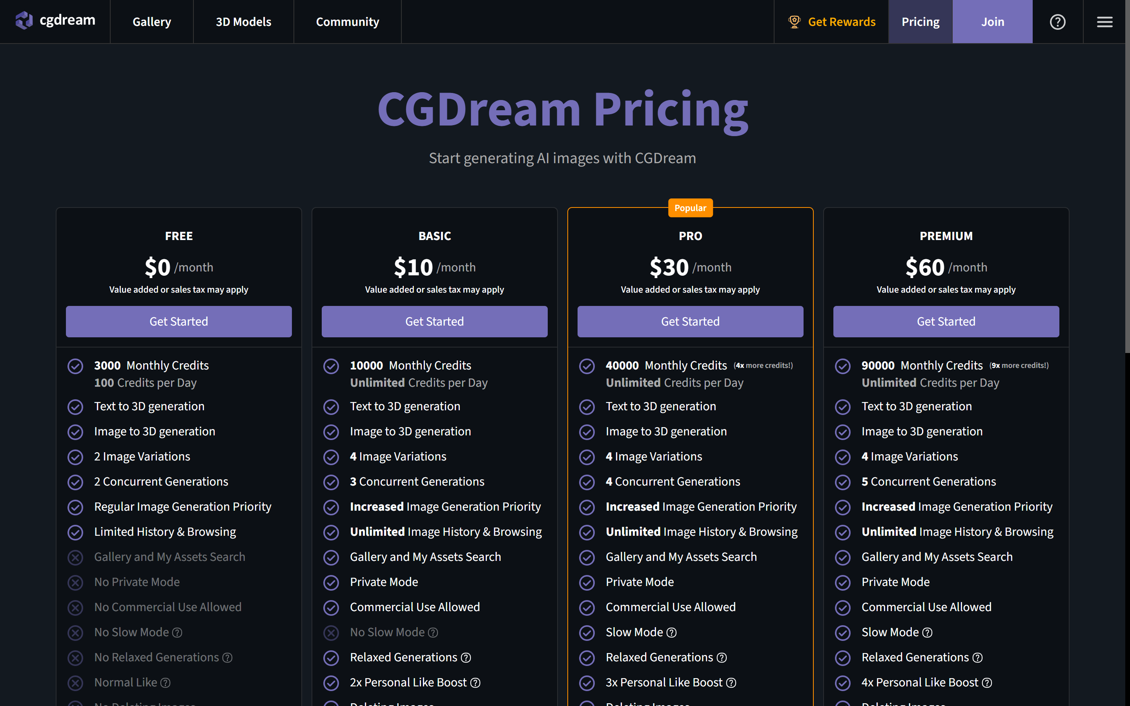
Task: Click info icon next to Normal Like
Action: [165, 682]
